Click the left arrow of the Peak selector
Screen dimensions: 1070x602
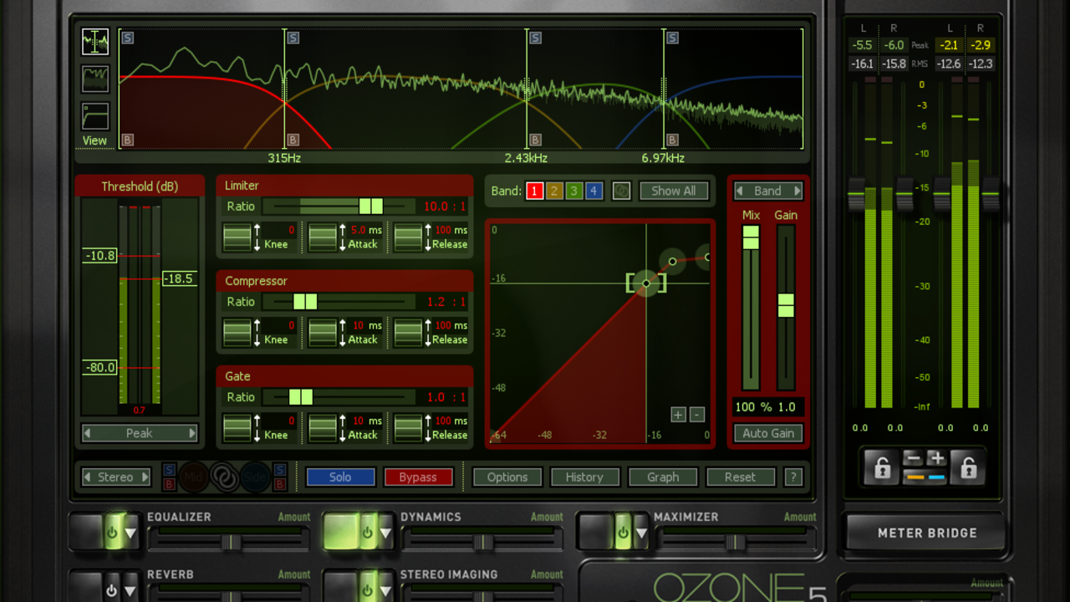point(87,433)
